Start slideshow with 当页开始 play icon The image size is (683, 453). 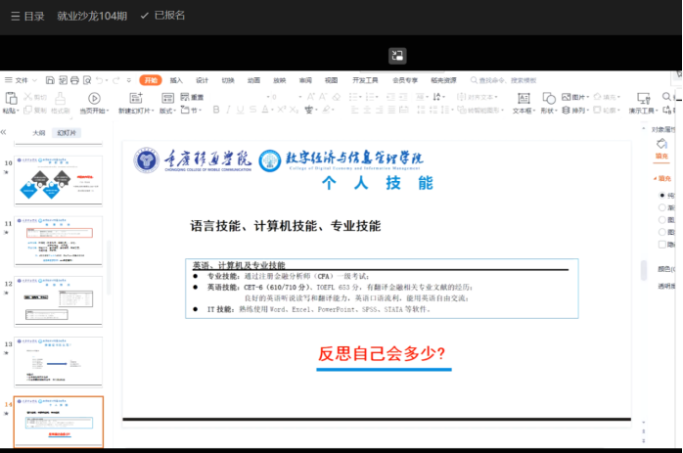coord(95,99)
